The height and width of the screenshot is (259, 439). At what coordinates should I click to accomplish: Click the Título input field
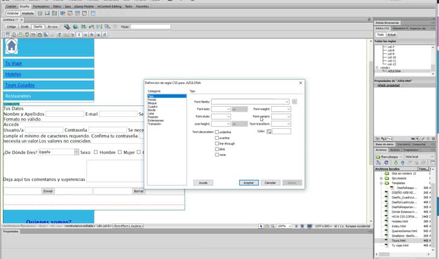[150, 27]
